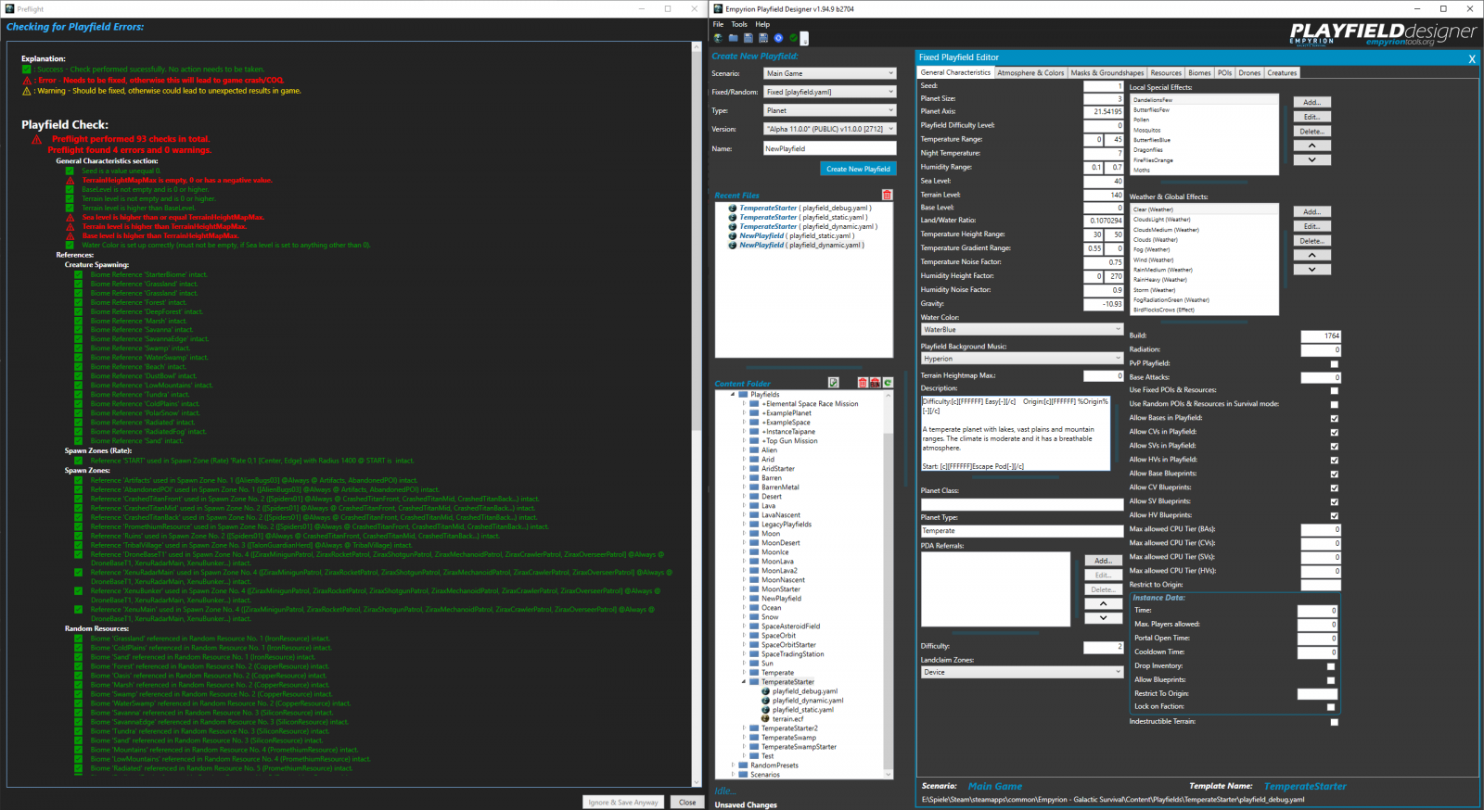Toggle Use Fixed POIs & Resources checkbox
Image resolution: width=1484 pixels, height=810 pixels.
[x=1335, y=390]
